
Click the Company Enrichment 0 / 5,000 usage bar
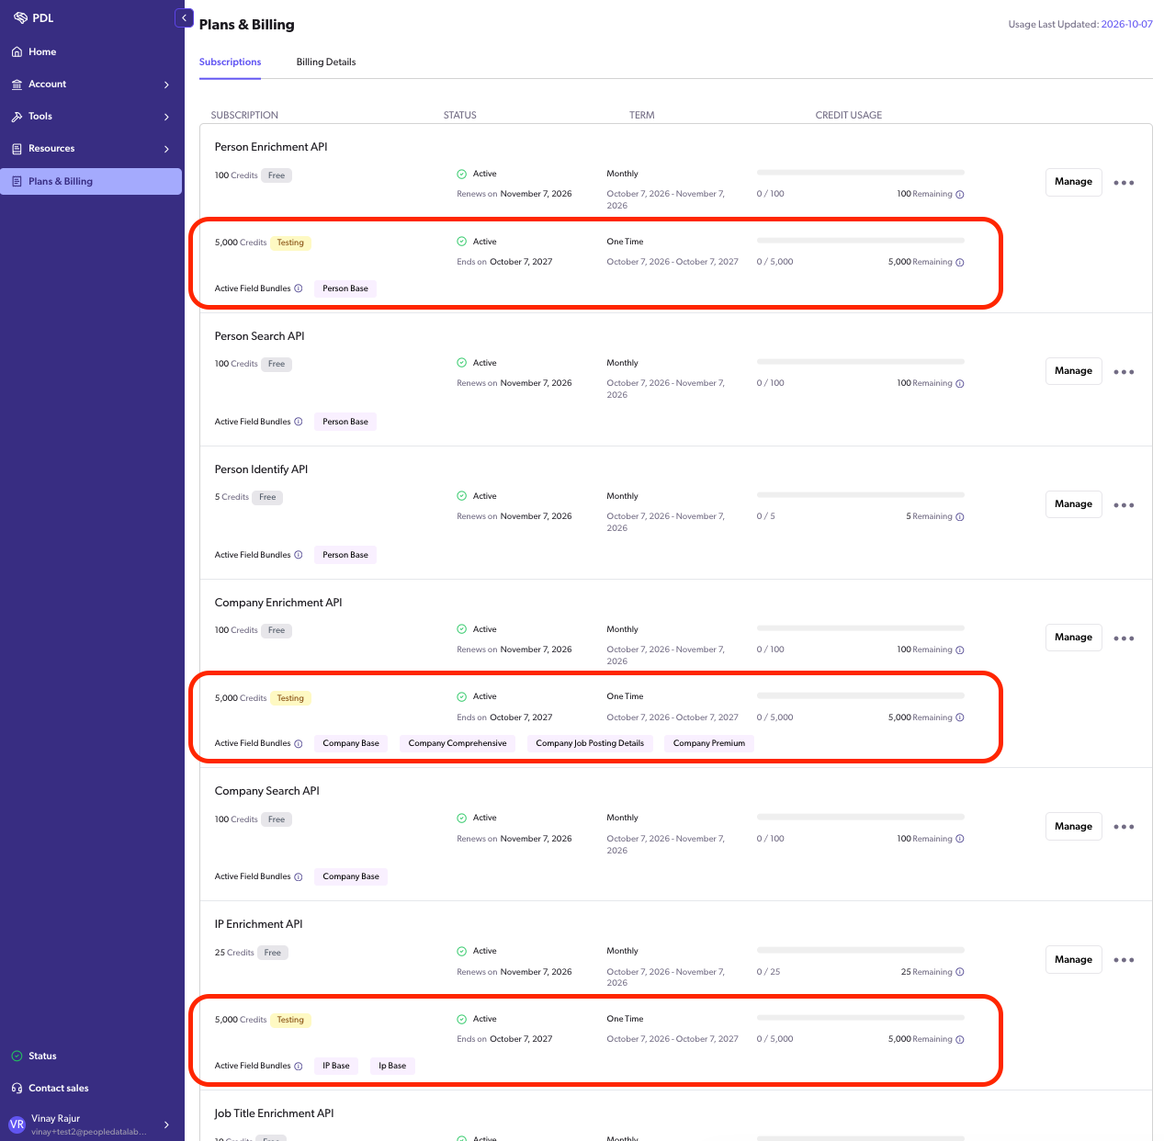861,695
